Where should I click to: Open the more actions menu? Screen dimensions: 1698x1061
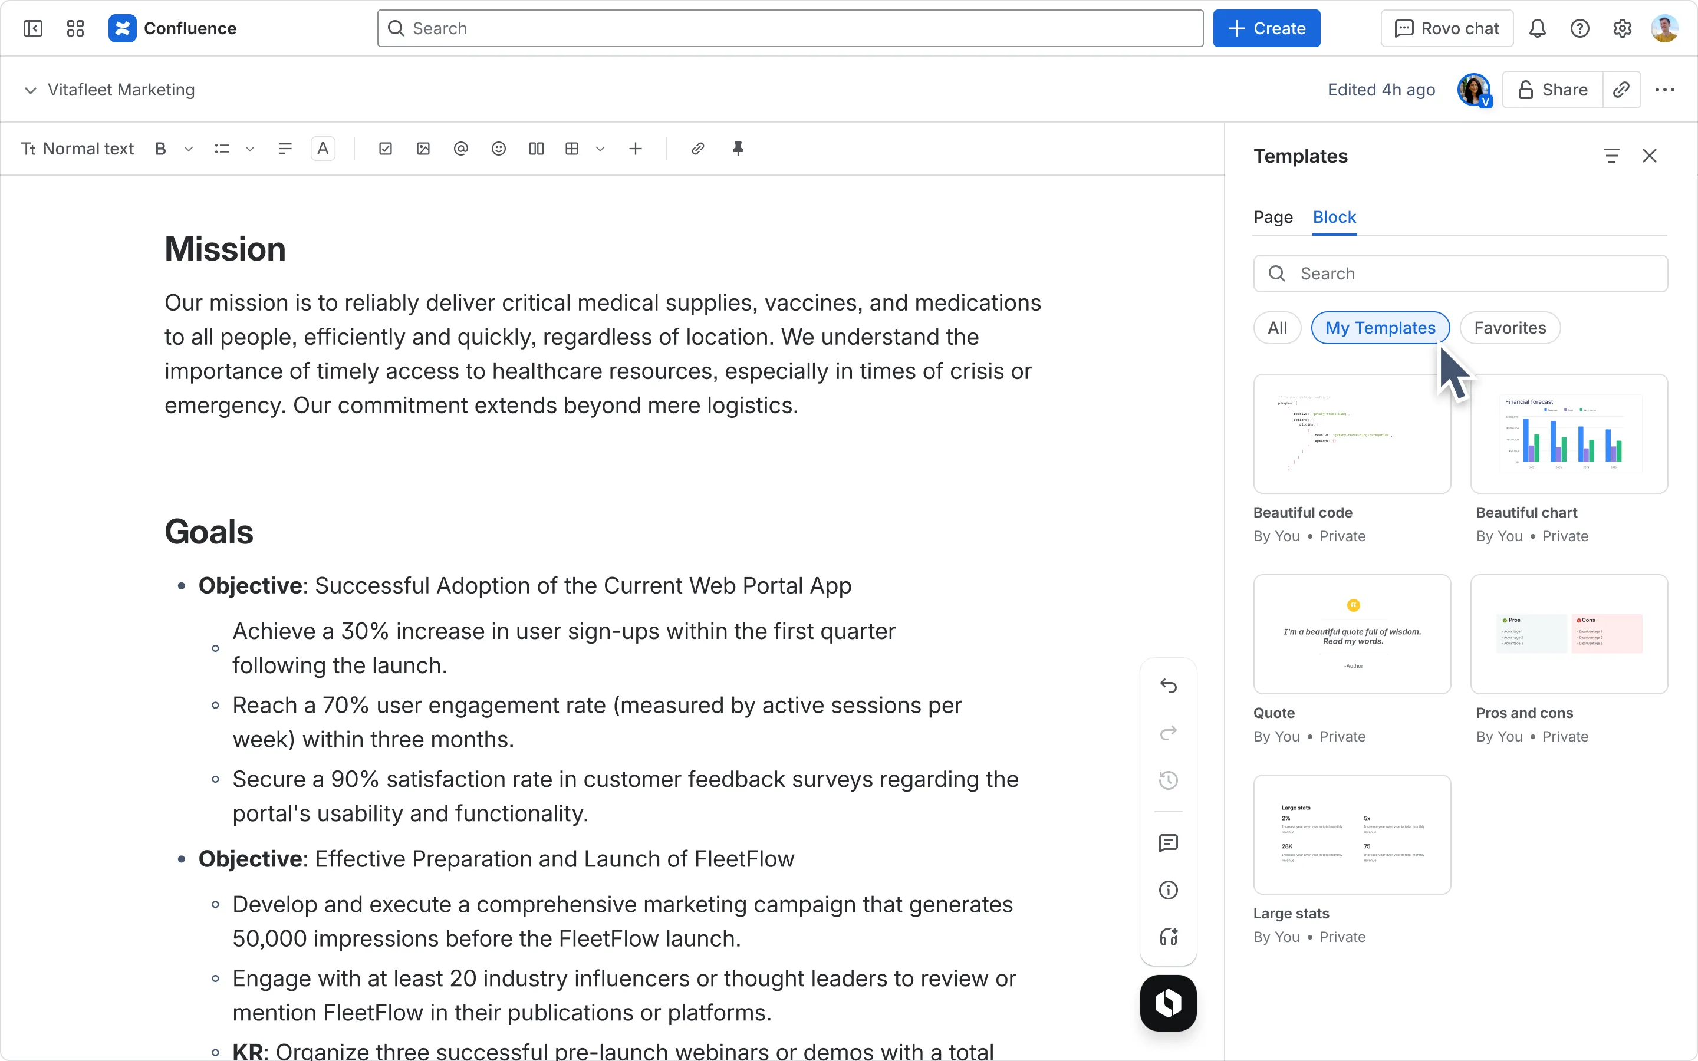pyautogui.click(x=1664, y=90)
